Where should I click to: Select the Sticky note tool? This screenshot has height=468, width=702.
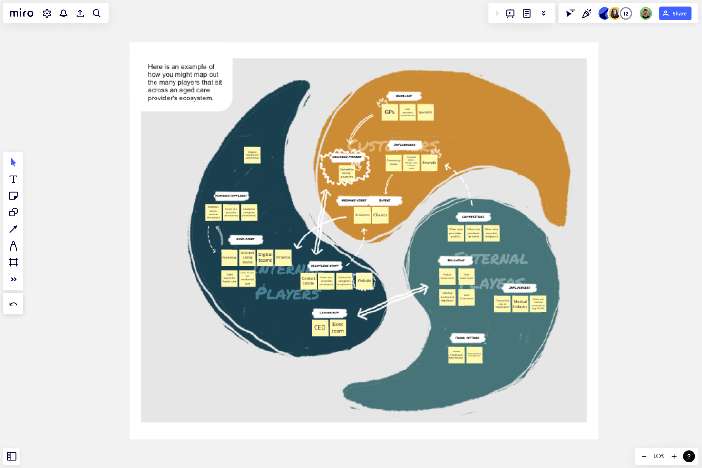pyautogui.click(x=13, y=195)
